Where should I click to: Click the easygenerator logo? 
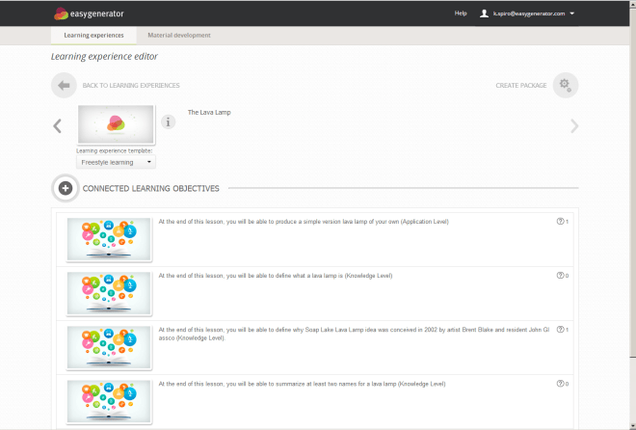coord(88,13)
